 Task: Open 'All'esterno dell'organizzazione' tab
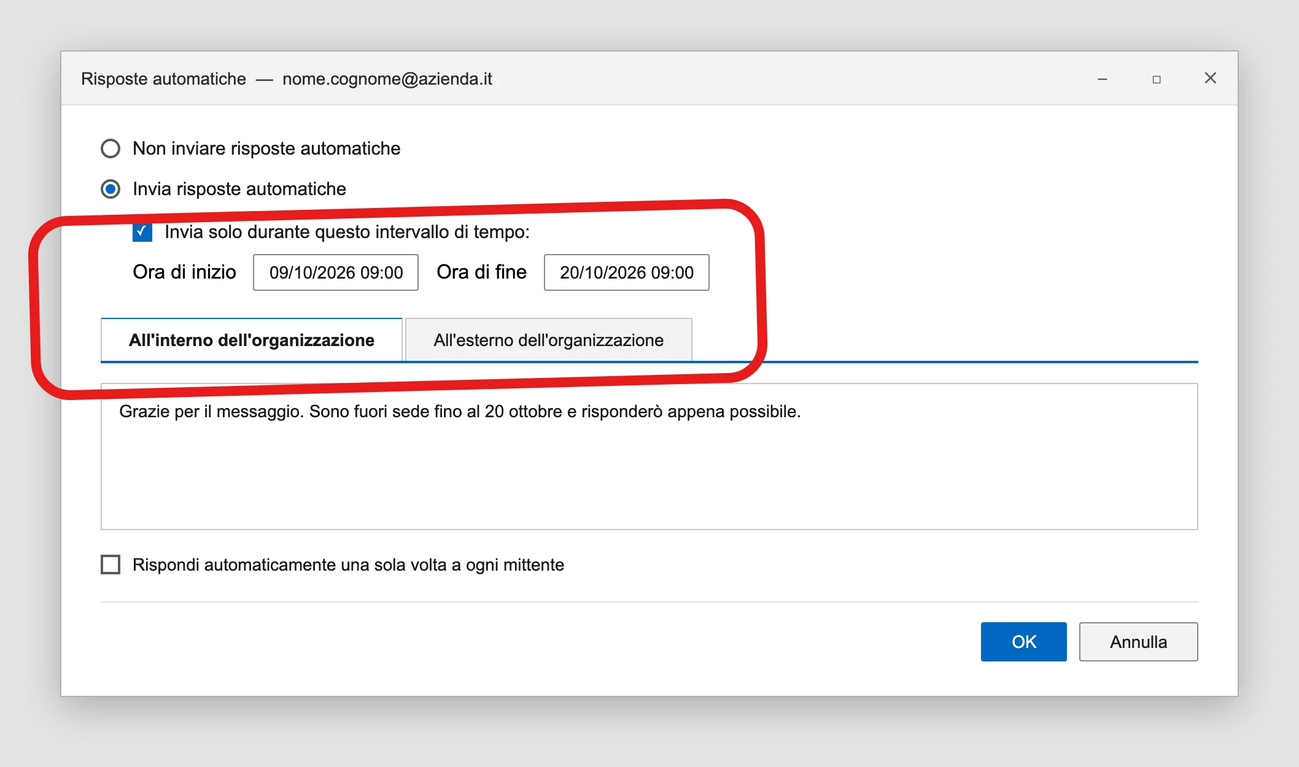[x=549, y=340]
